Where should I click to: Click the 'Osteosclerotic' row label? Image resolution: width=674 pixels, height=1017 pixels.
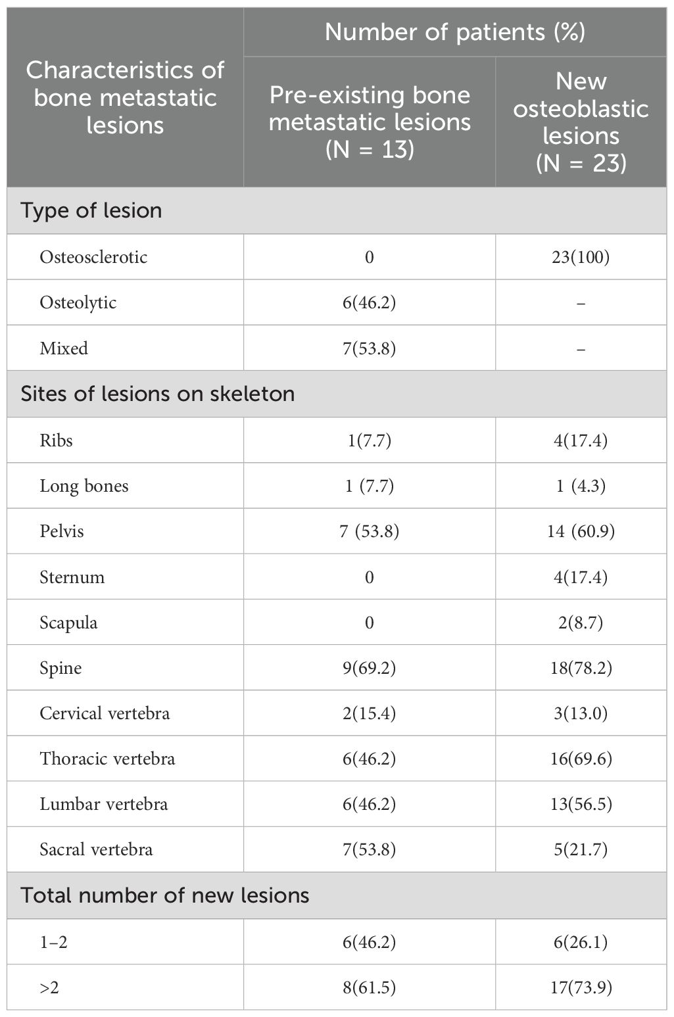[93, 257]
